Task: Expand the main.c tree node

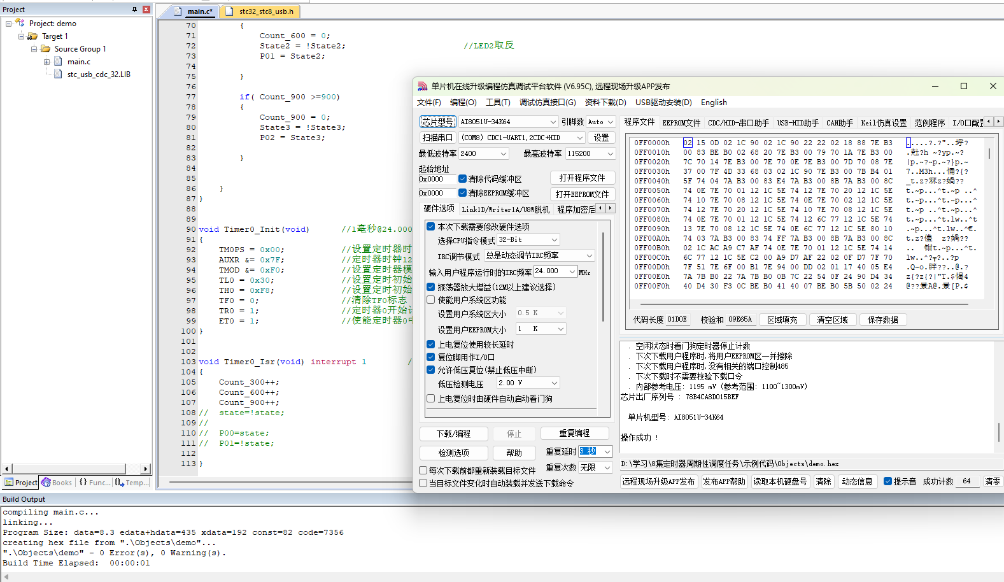Action: [x=46, y=62]
